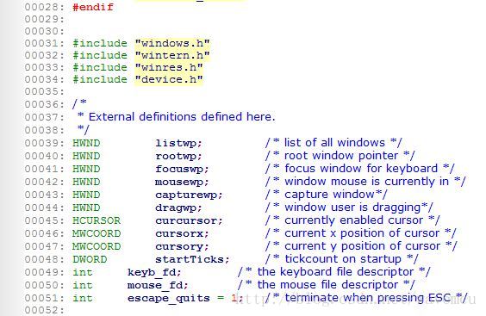Click the MWCOORD type on line 00047
The image size is (486, 316).
[x=97, y=246]
